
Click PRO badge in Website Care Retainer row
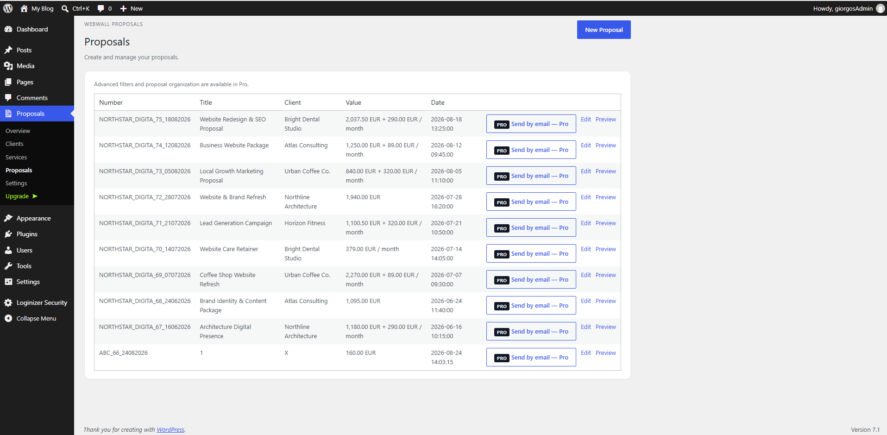click(x=502, y=254)
